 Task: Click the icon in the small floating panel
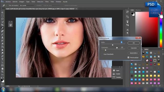(x=11, y=25)
